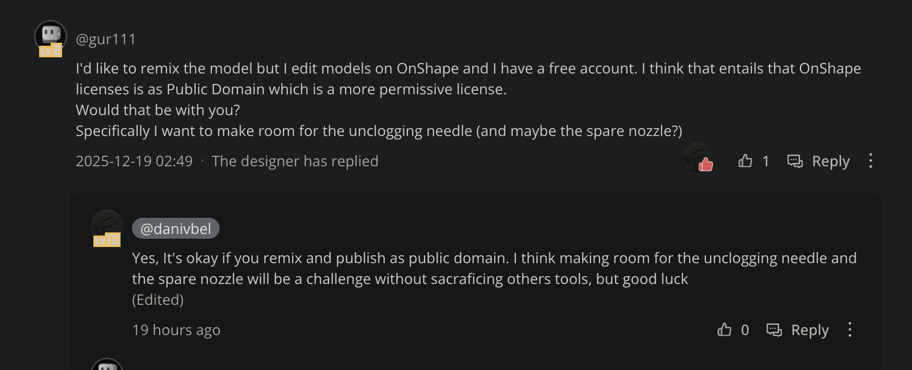Click the like count on gur111's comment
This screenshot has width=912, height=370.
pyautogui.click(x=765, y=162)
